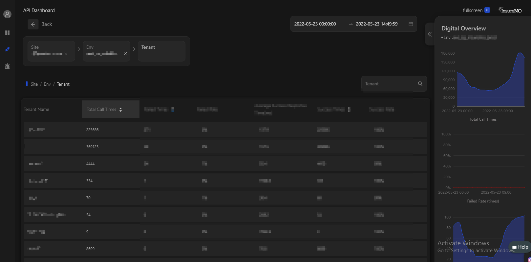The height and width of the screenshot is (262, 531).
Task: Click the Failed Rate (times) chart label
Action: coord(483,201)
